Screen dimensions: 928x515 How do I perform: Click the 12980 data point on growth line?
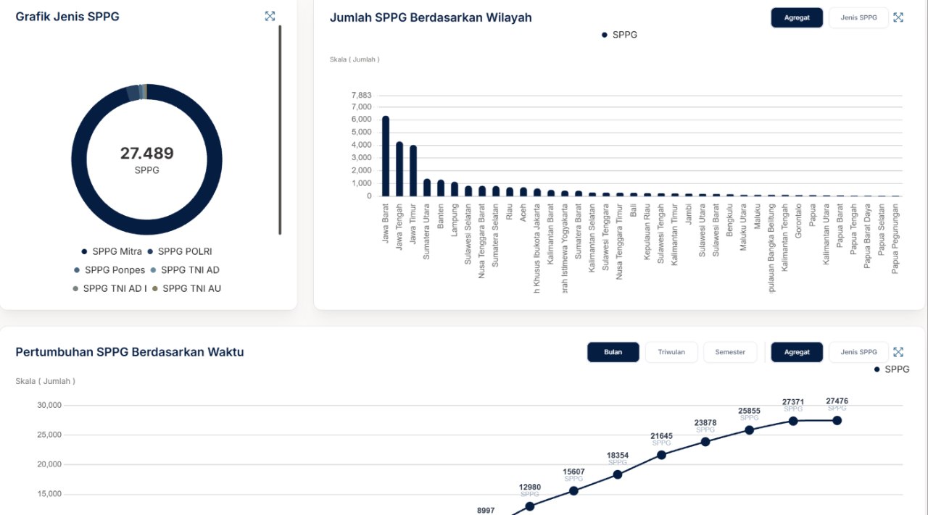[x=530, y=506]
